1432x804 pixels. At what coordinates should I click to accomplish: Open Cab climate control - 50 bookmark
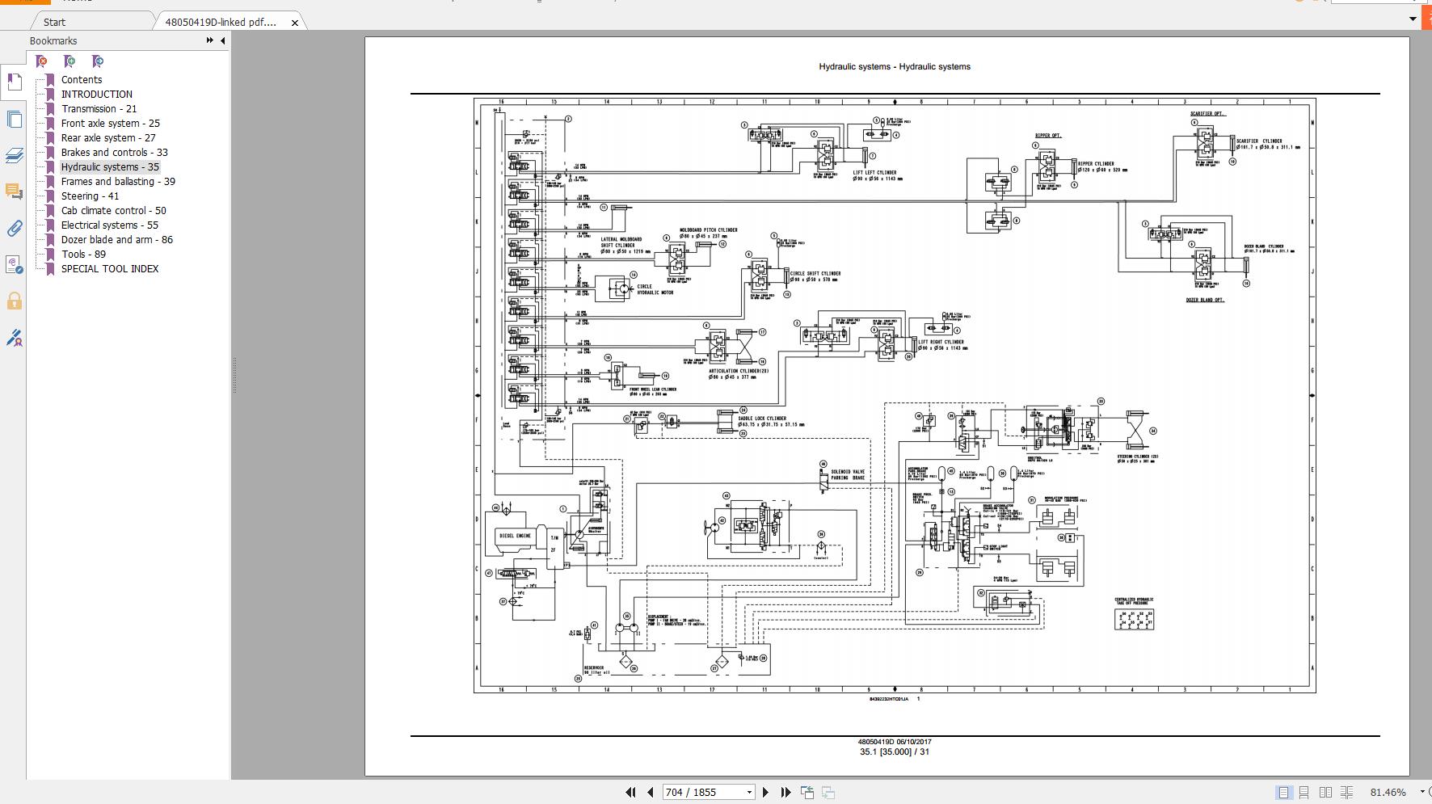[114, 210]
